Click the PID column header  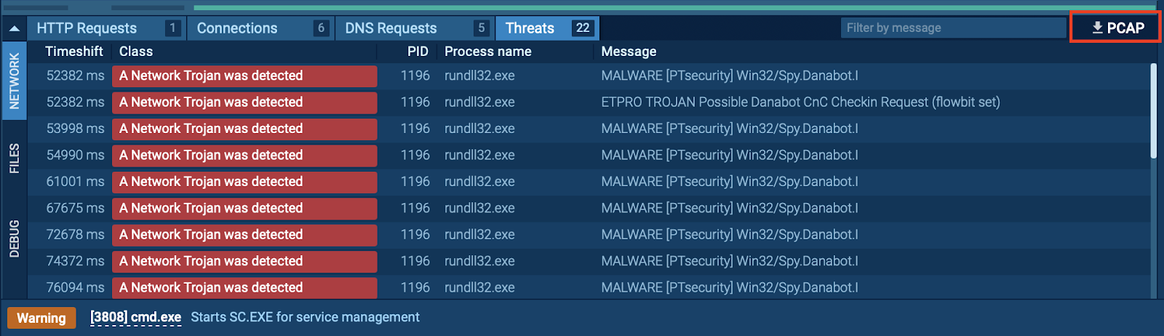pyautogui.click(x=418, y=52)
